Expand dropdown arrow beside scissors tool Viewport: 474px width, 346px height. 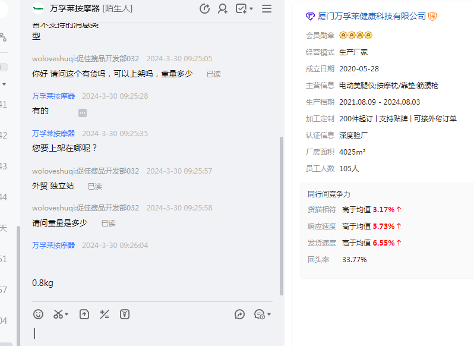67,314
